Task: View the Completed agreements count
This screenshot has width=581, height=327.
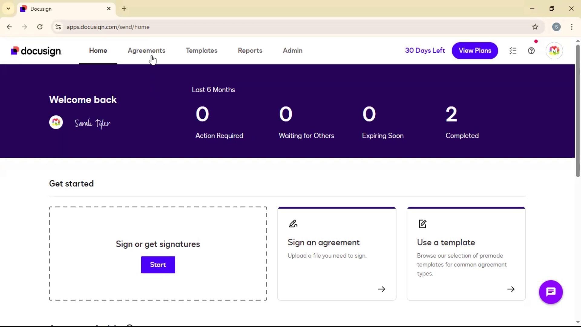Action: coord(451,115)
